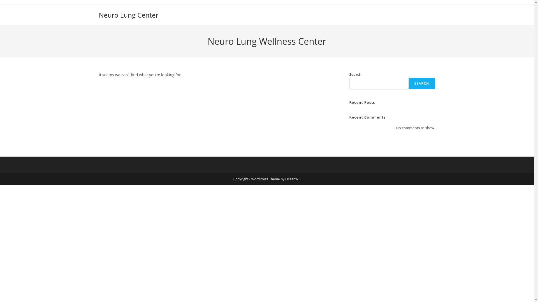
Task: Click the scrollbar down arrow at bottom right
Action: [536, 300]
